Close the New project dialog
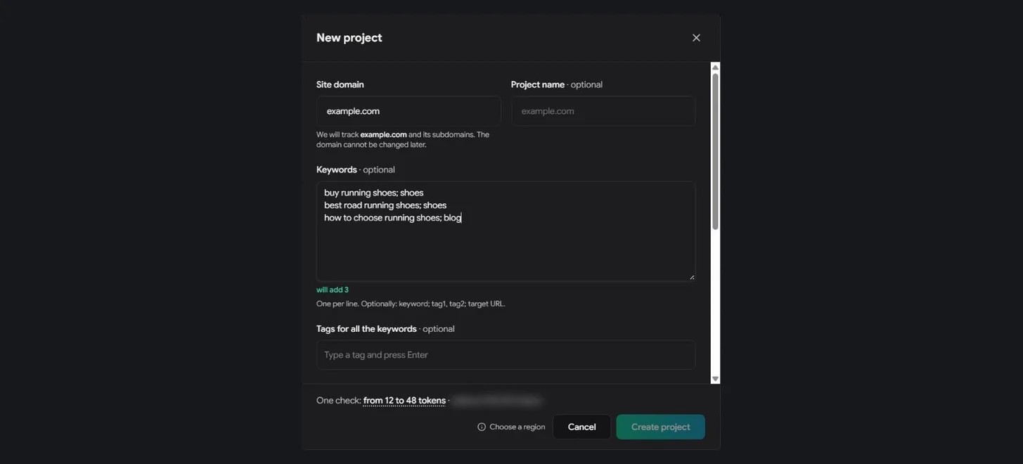The image size is (1023, 464). [696, 38]
